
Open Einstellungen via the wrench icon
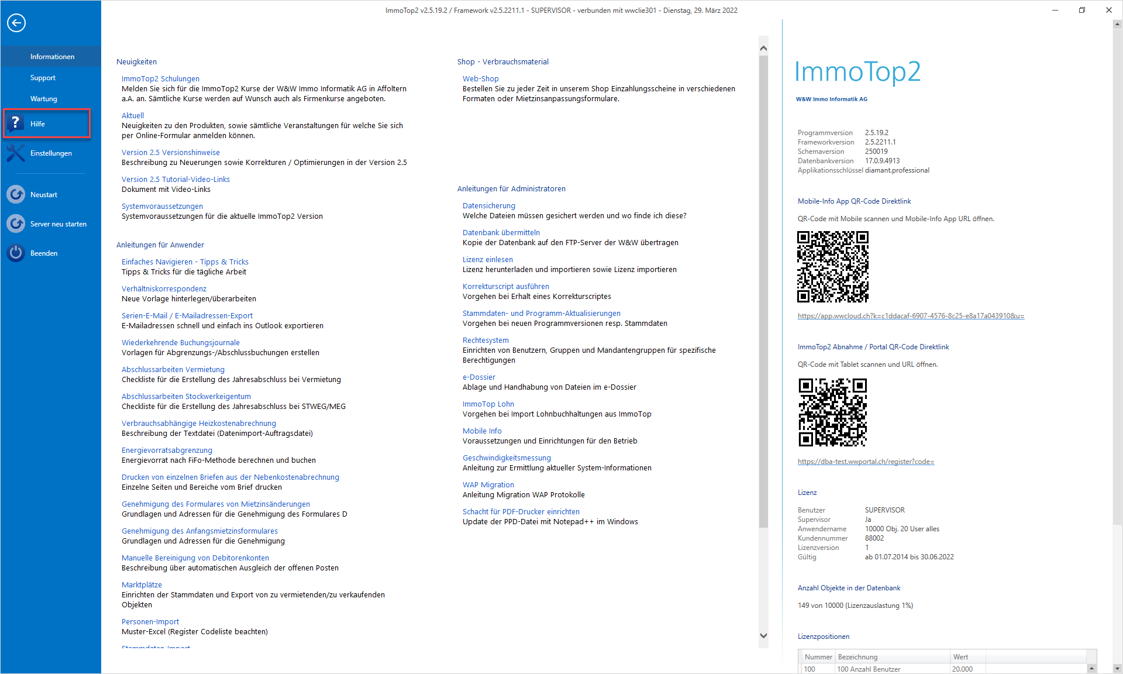[x=16, y=153]
